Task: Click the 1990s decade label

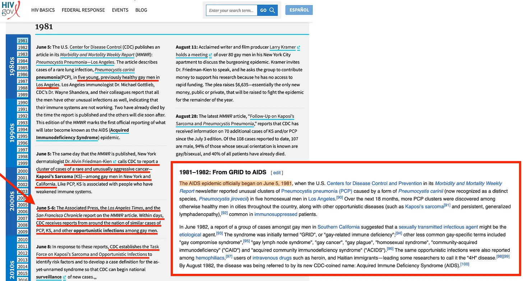Action: click(11, 133)
